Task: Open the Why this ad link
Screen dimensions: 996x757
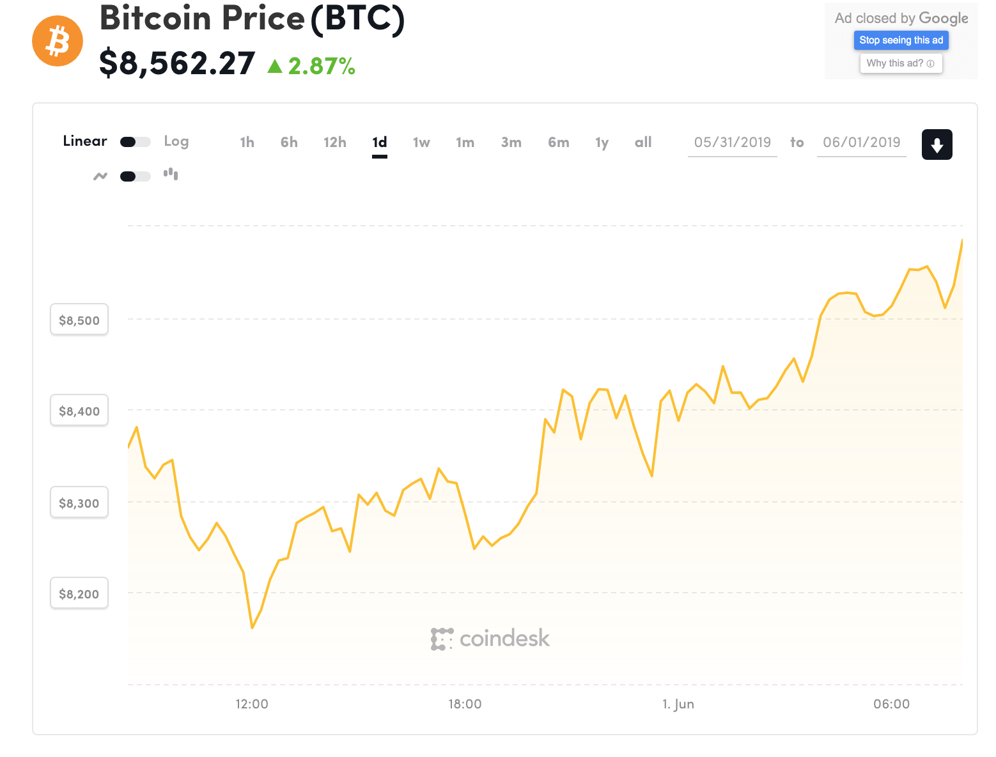Action: click(x=895, y=63)
